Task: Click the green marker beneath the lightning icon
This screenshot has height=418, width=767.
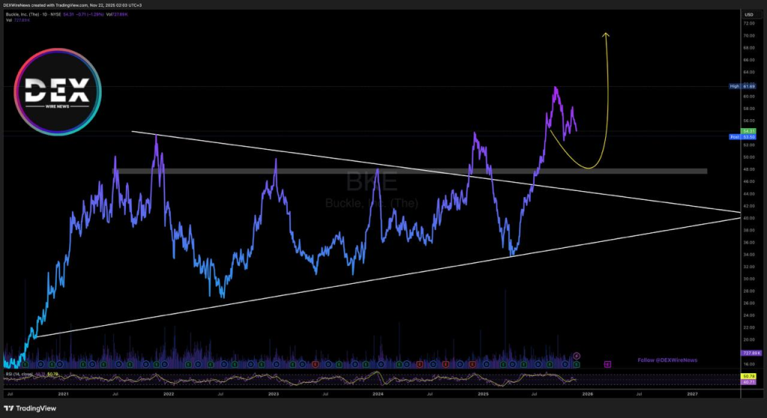Action: click(x=577, y=365)
